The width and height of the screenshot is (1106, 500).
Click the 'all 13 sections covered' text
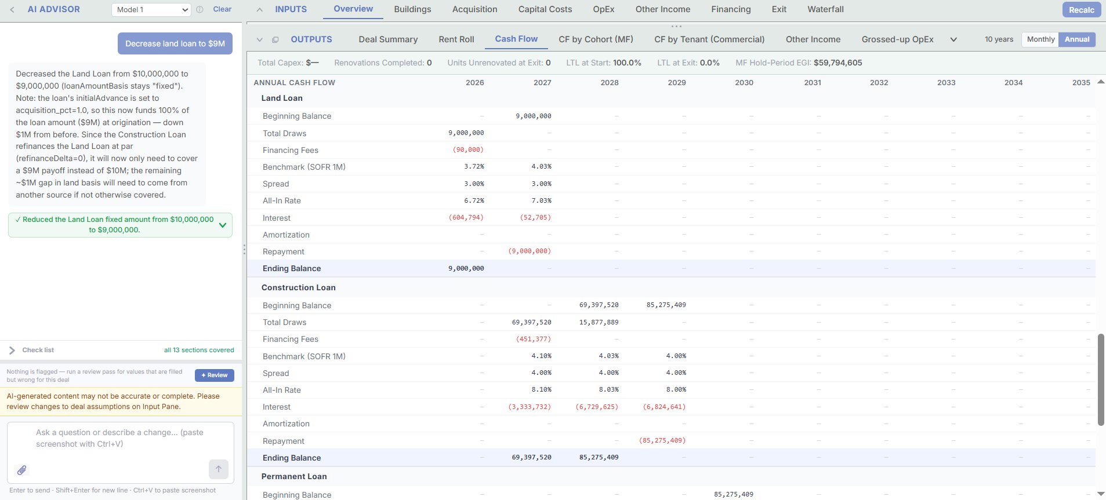(199, 350)
